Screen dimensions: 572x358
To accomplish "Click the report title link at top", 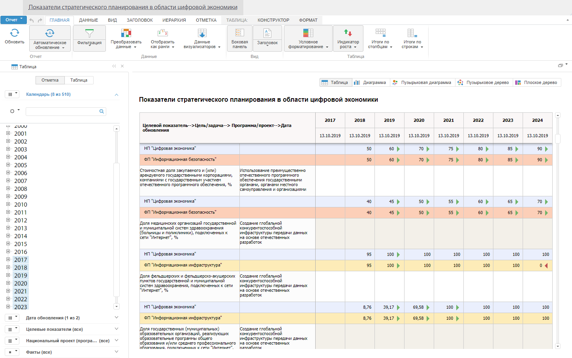I will coord(133,7).
